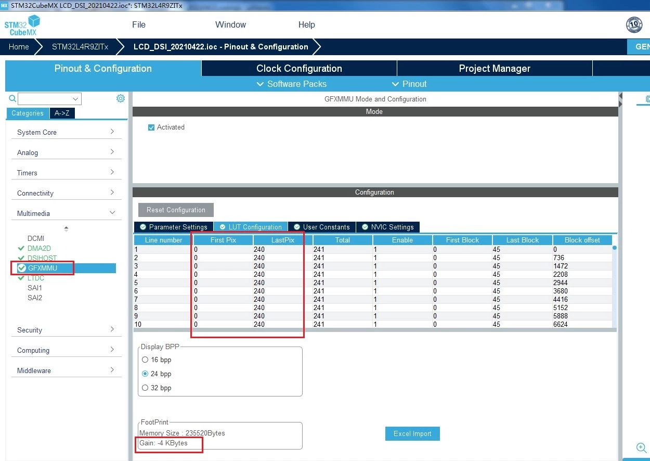The image size is (650, 461).
Task: Select SAI2 peripheral
Action: [x=35, y=298]
